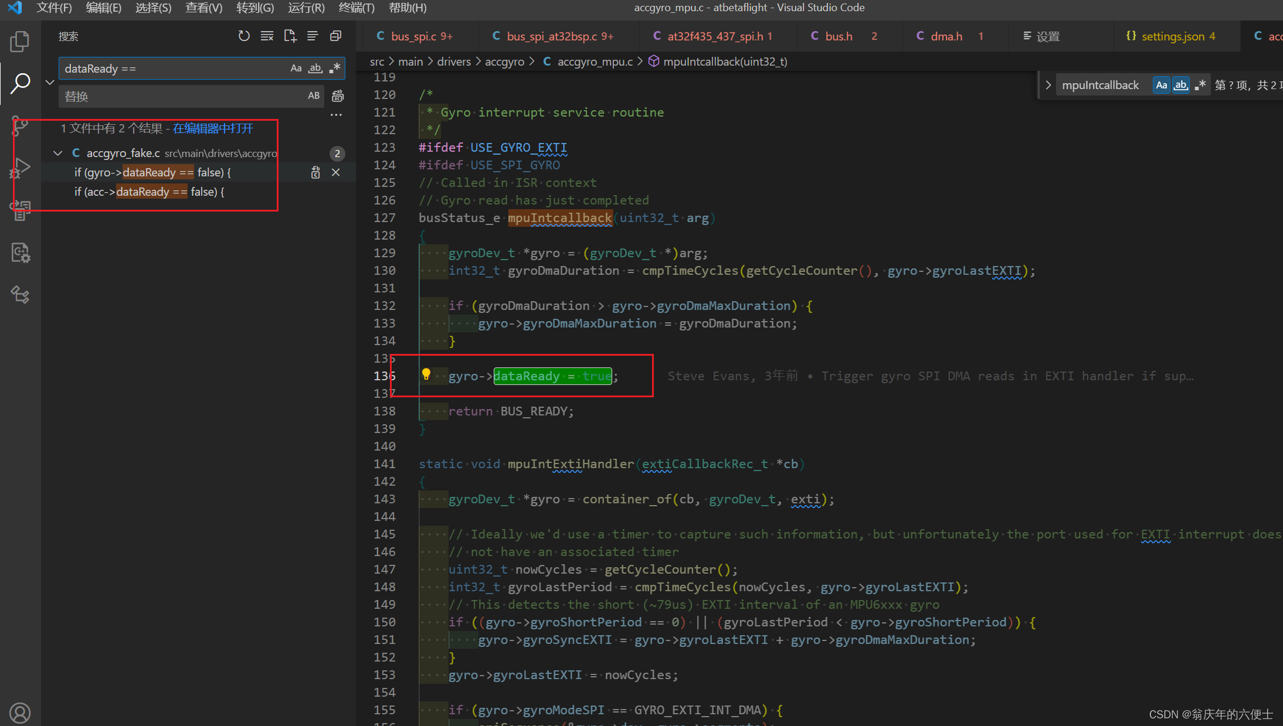Open the Explorer view in activity bar
The image size is (1283, 726).
pos(20,42)
